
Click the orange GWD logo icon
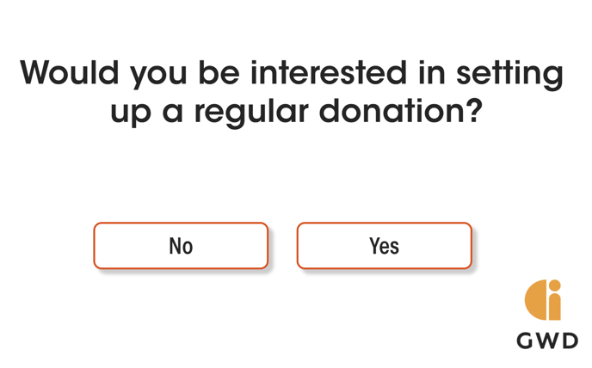[x=543, y=300]
